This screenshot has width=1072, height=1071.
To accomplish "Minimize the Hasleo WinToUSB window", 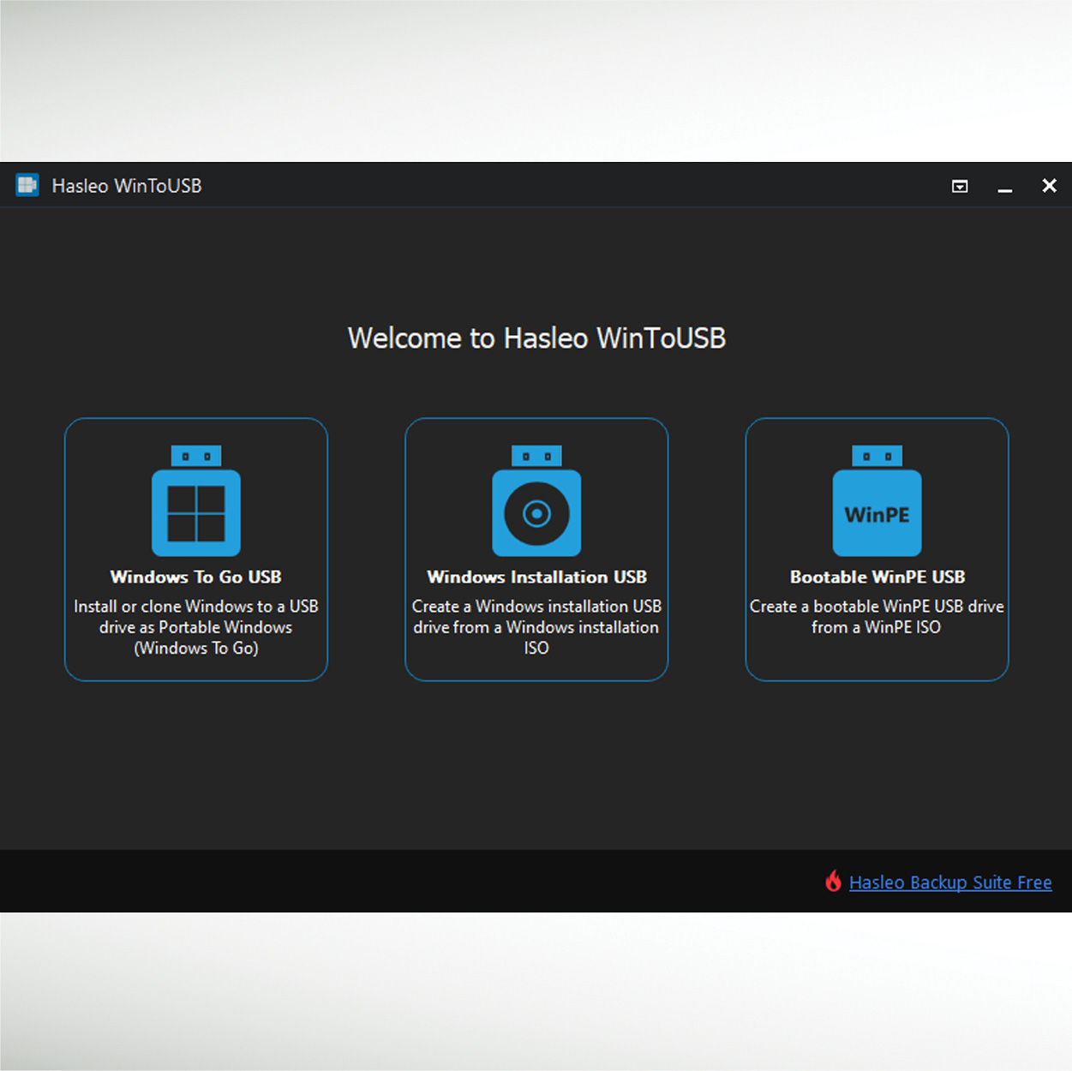I will pyautogui.click(x=1005, y=186).
